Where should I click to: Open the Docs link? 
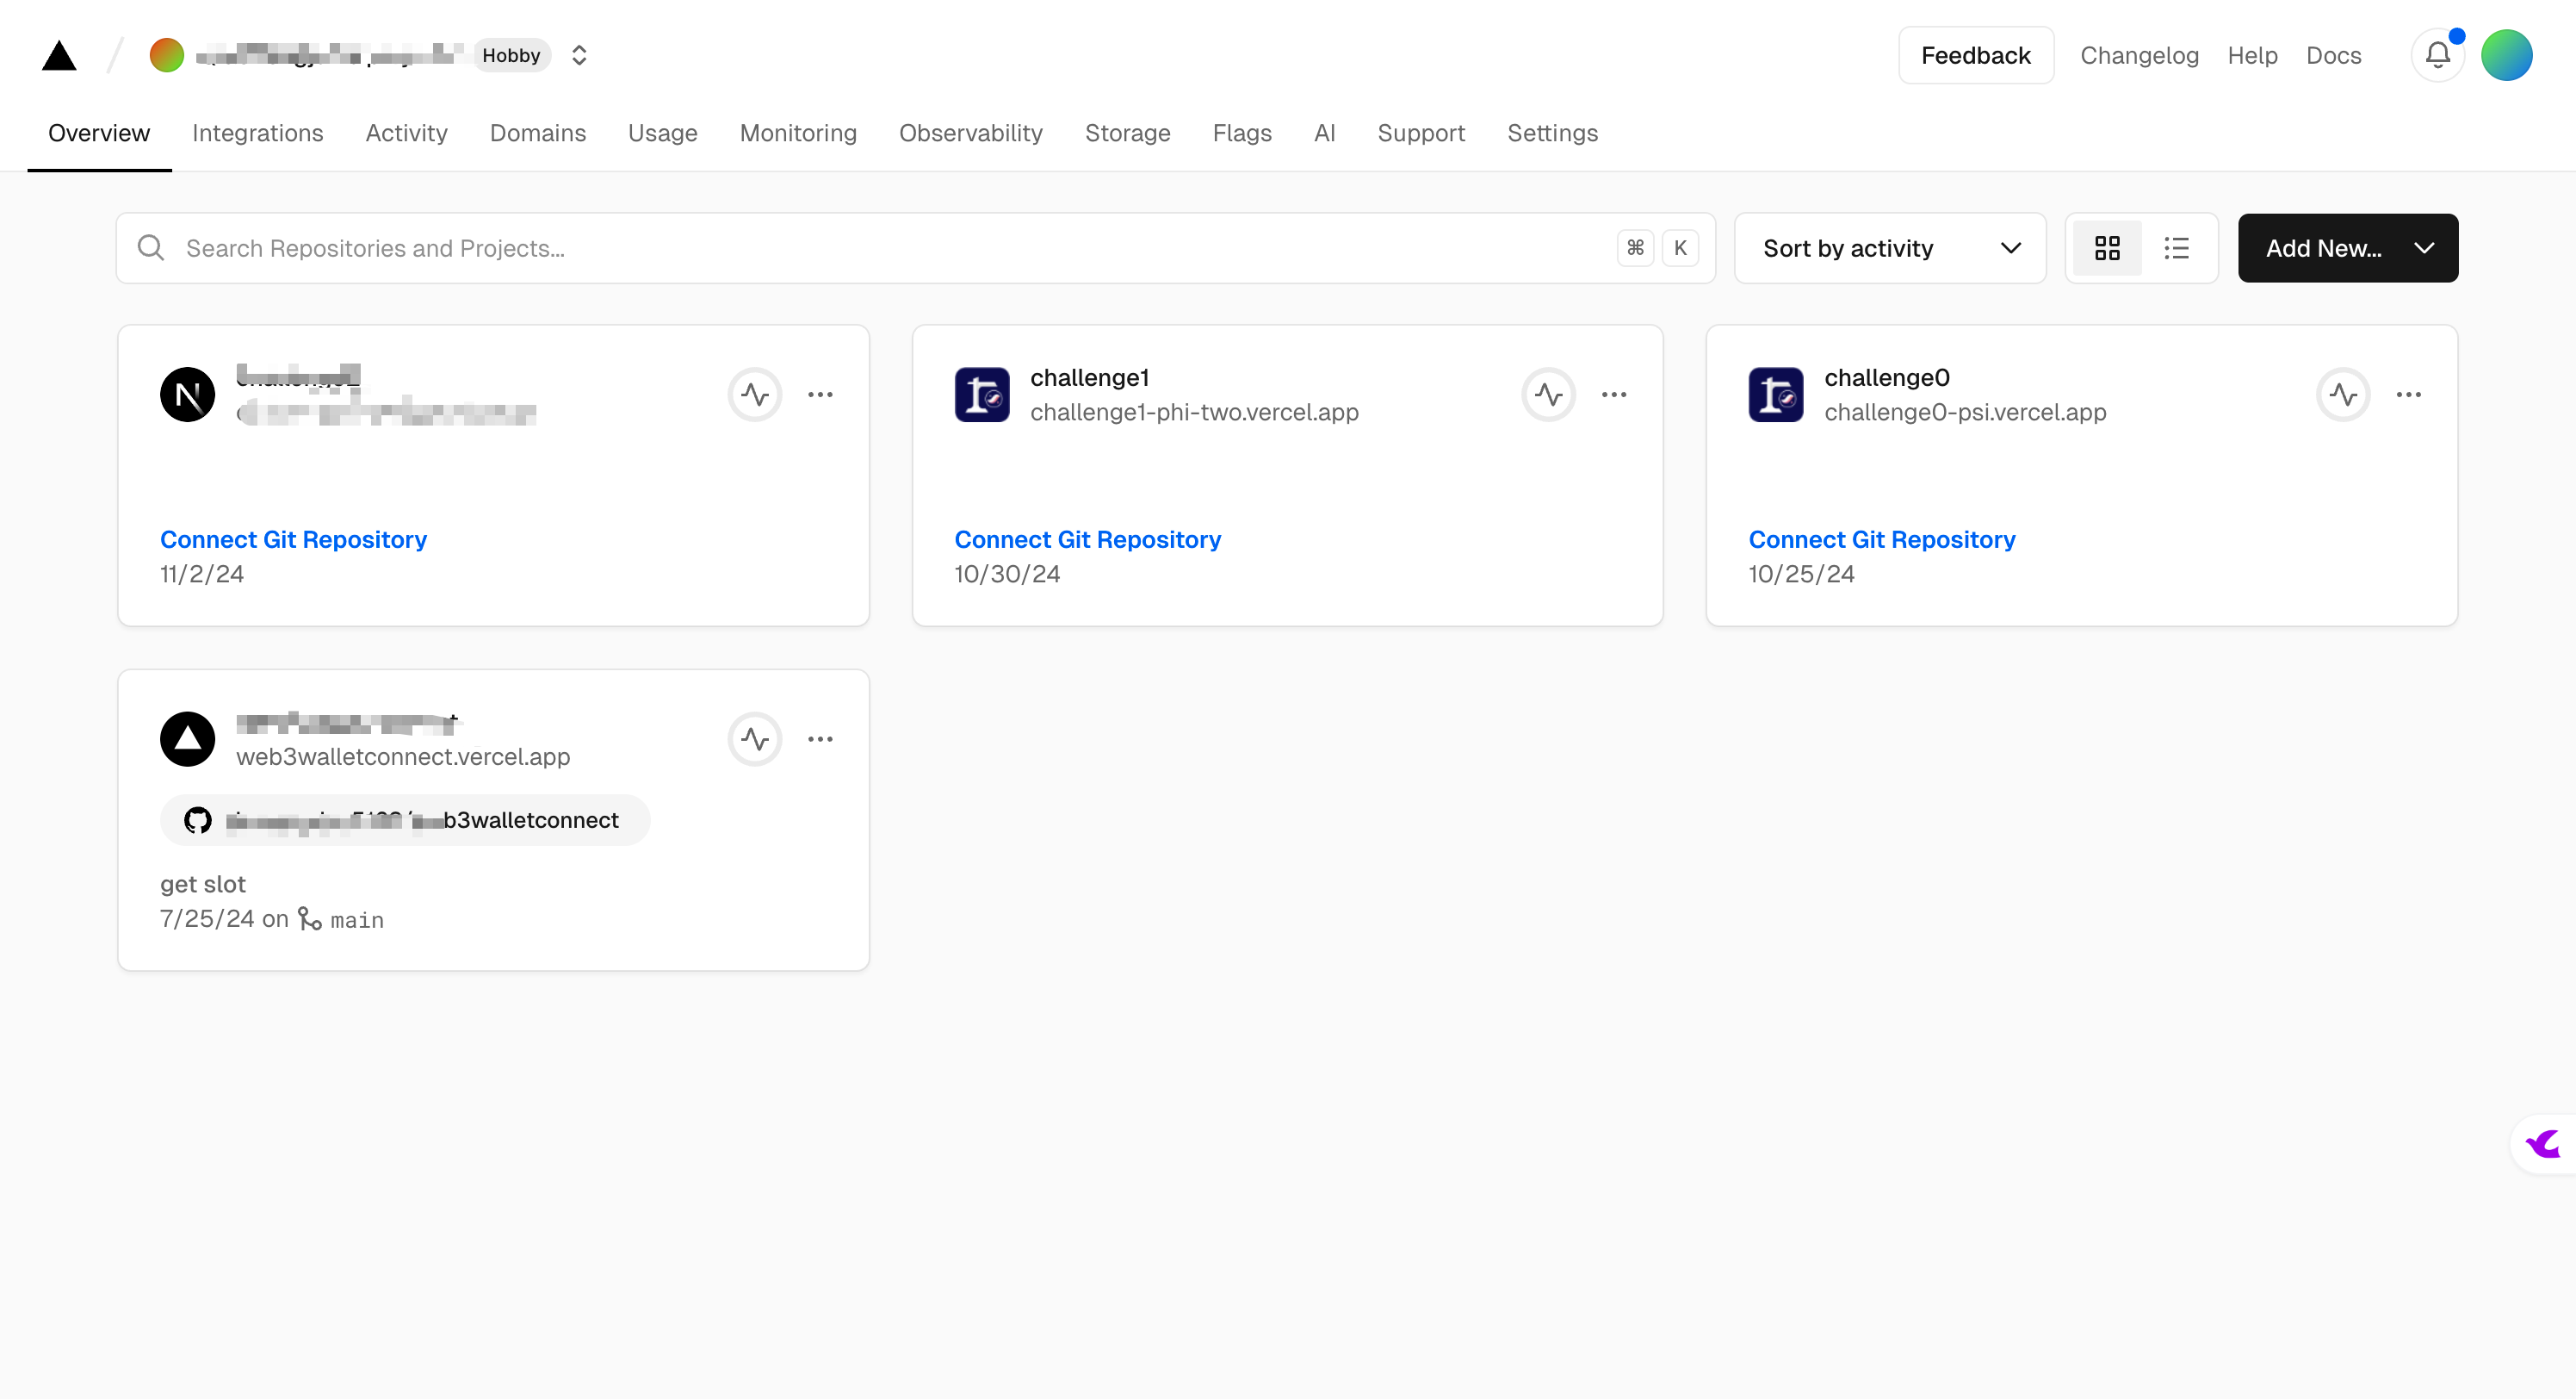(2333, 55)
